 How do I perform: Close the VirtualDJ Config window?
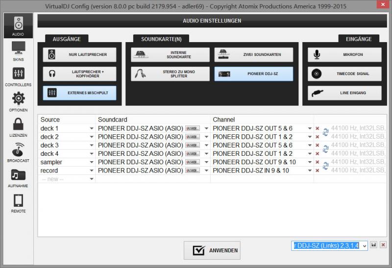[x=383, y=4]
